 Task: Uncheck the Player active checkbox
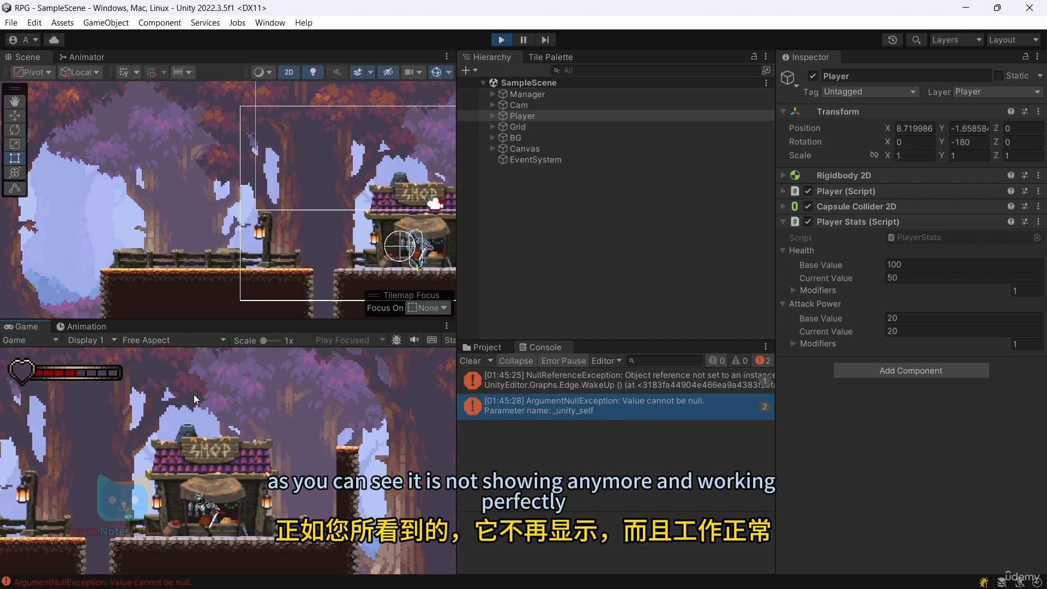coord(813,76)
